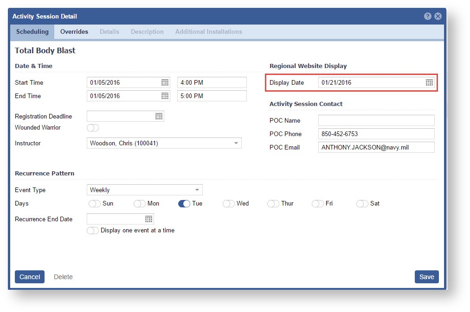This screenshot has width=470, height=312.
Task: Click the POC Name input field
Action: (376, 120)
